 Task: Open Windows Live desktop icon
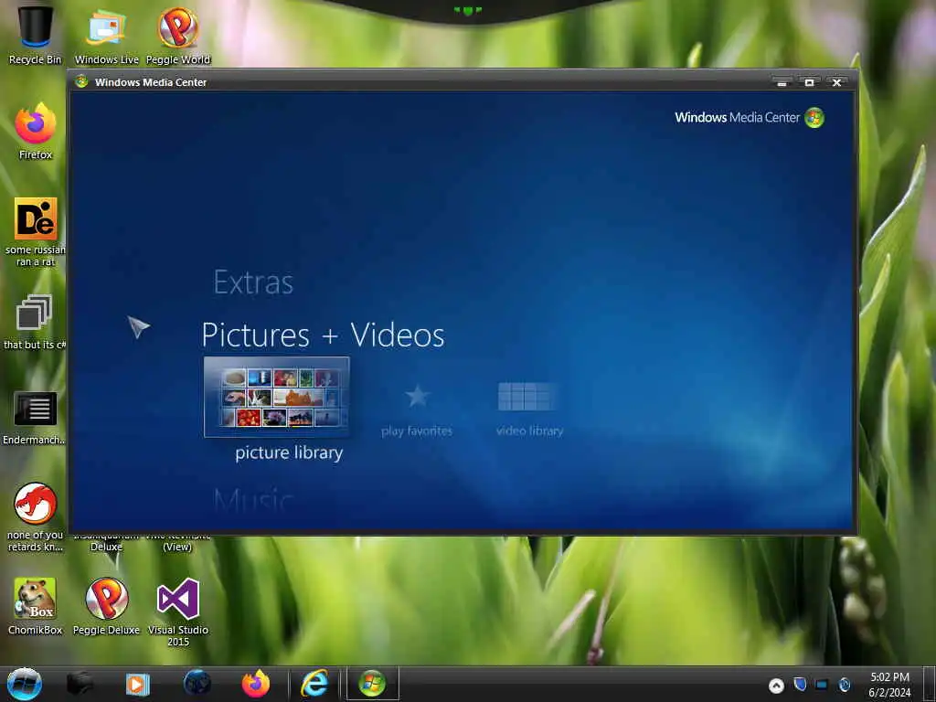pos(106,36)
